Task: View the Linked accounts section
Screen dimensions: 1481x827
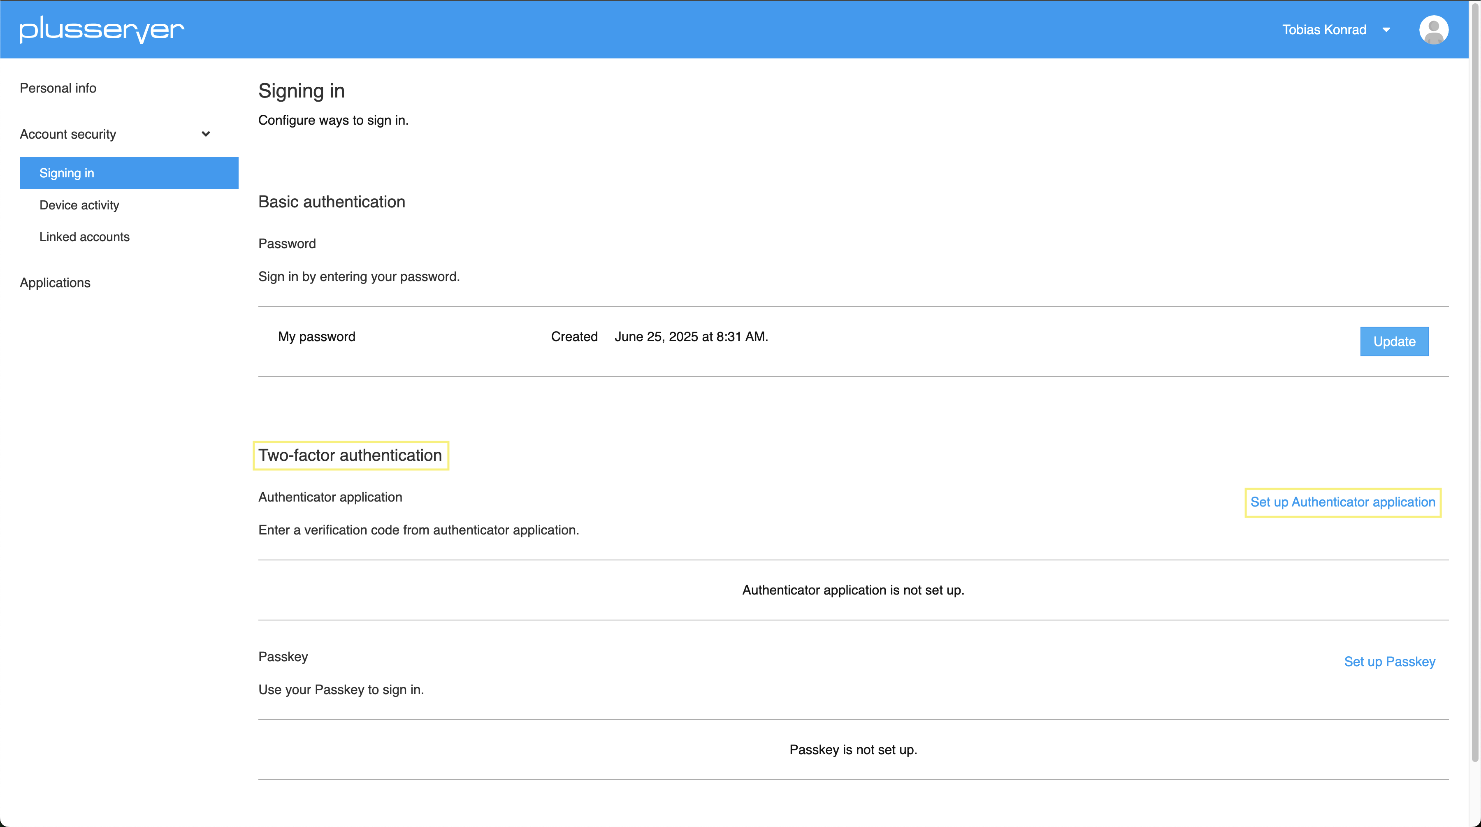Action: (x=84, y=236)
